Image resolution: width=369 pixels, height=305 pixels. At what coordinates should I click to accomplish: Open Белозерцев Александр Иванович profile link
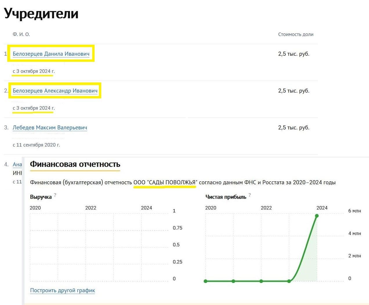point(55,91)
